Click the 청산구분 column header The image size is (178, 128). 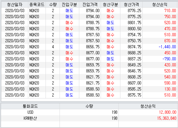[x=110, y=4]
